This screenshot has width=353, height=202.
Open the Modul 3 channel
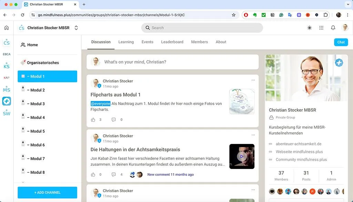tap(48, 104)
